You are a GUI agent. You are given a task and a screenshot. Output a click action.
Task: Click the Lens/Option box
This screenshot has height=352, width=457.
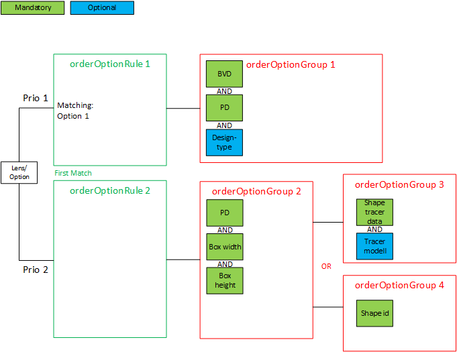point(19,172)
